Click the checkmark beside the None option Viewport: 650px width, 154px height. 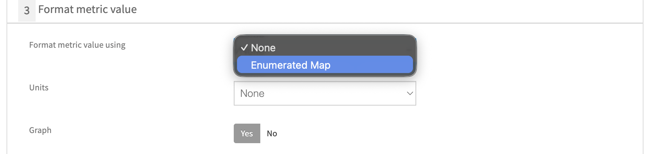click(244, 48)
